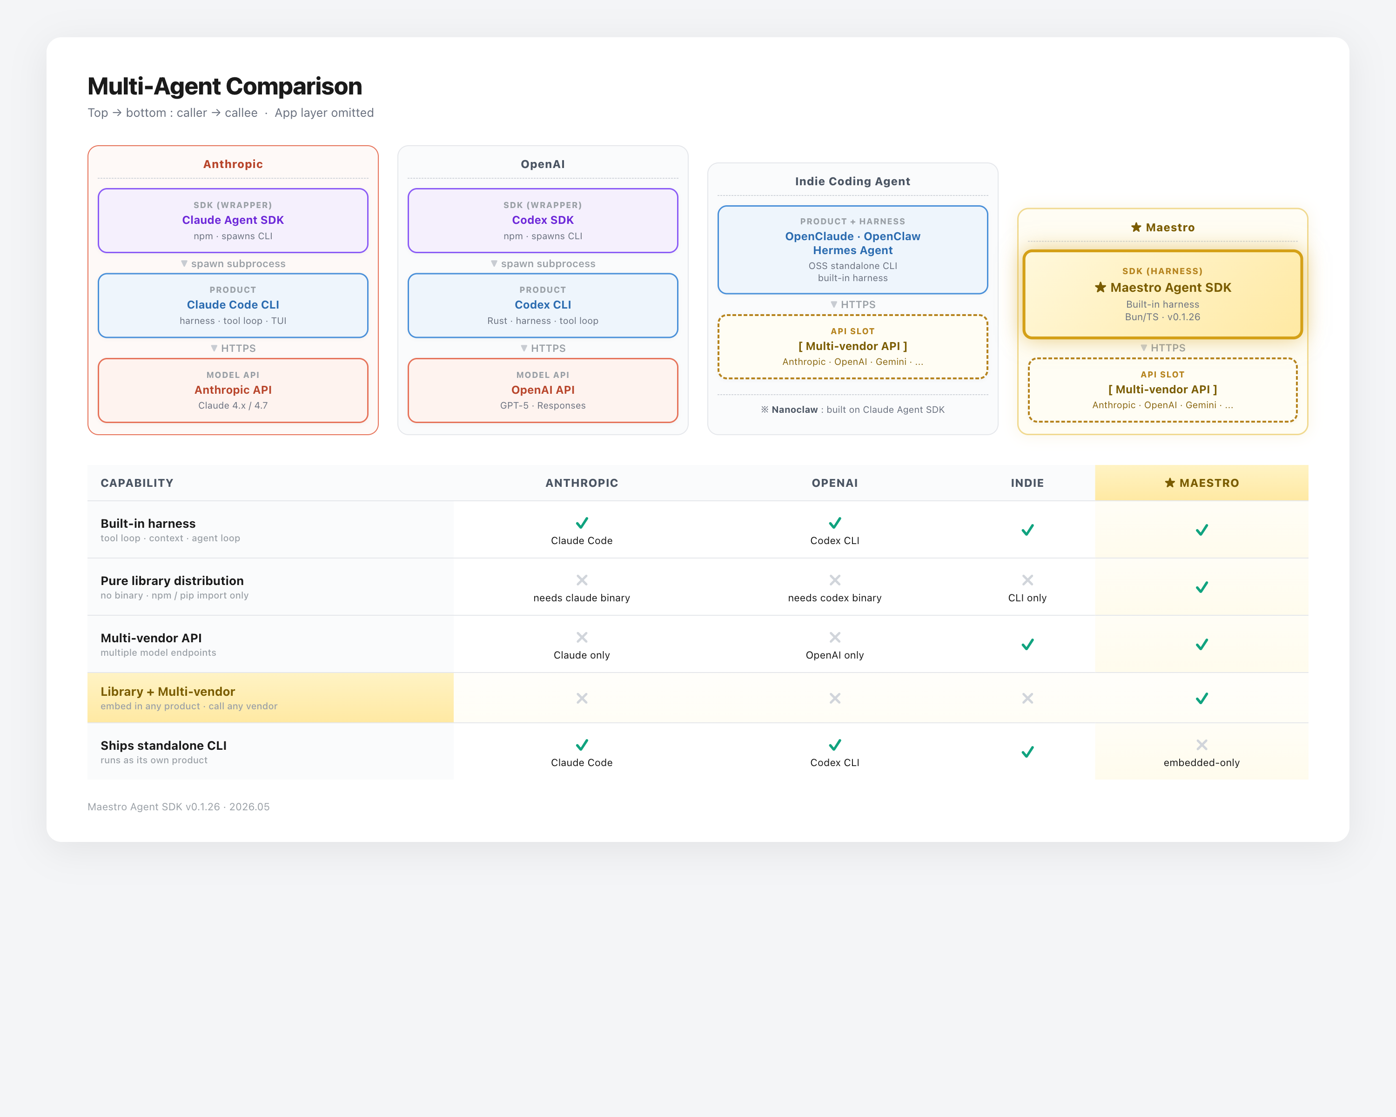1396x1117 pixels.
Task: Click Anthropic checkmark for Built-in harness
Action: click(x=582, y=523)
